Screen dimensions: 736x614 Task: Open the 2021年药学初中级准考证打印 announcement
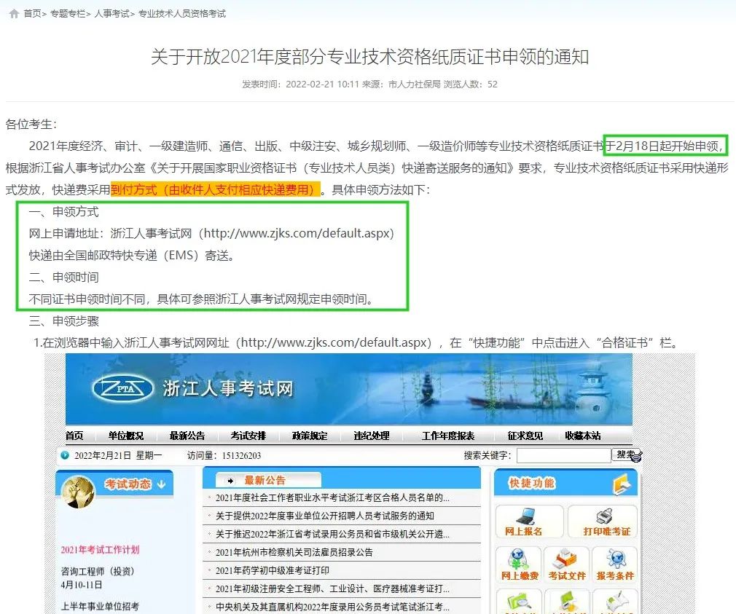click(273, 570)
